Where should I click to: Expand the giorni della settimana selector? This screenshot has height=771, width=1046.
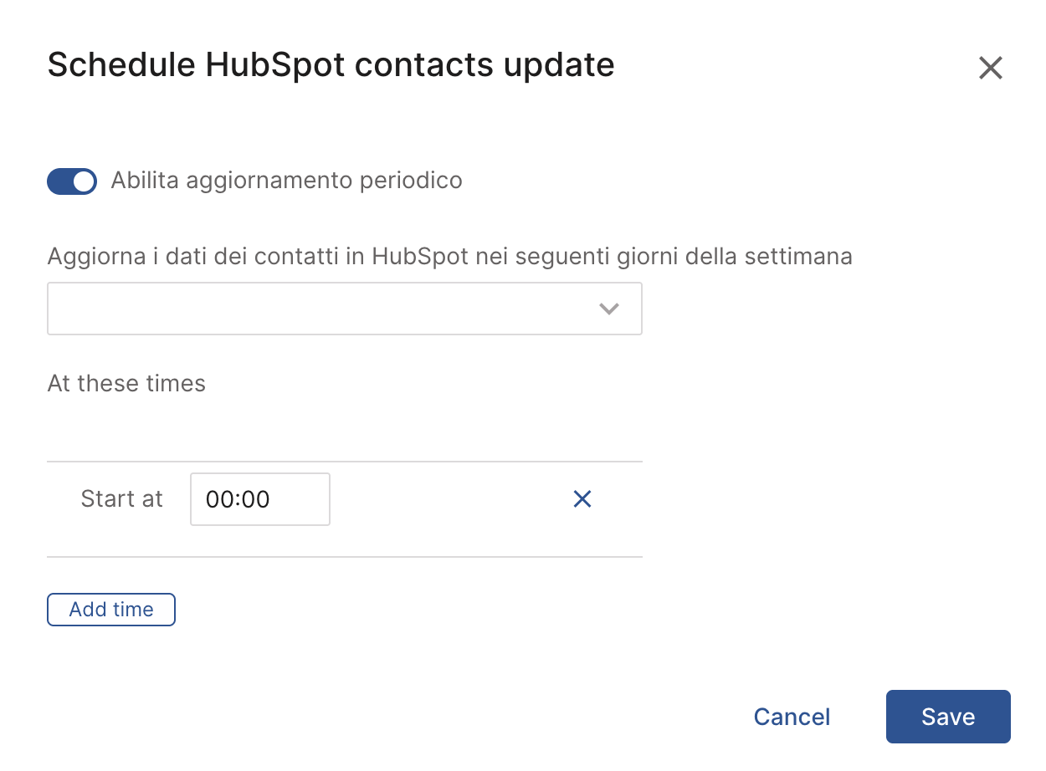point(344,309)
